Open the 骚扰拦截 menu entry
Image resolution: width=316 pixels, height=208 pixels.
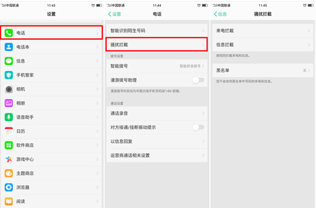click(x=157, y=45)
